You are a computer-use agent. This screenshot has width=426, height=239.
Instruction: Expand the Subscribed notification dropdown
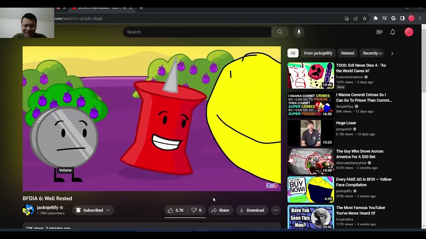pyautogui.click(x=93, y=210)
